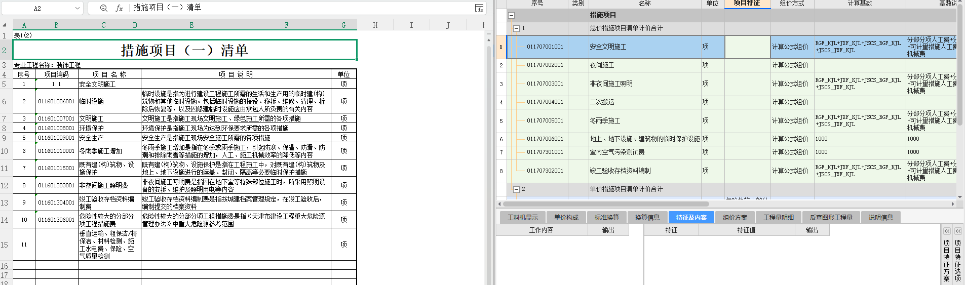Click the 特征 column header in lower panel

671,230
